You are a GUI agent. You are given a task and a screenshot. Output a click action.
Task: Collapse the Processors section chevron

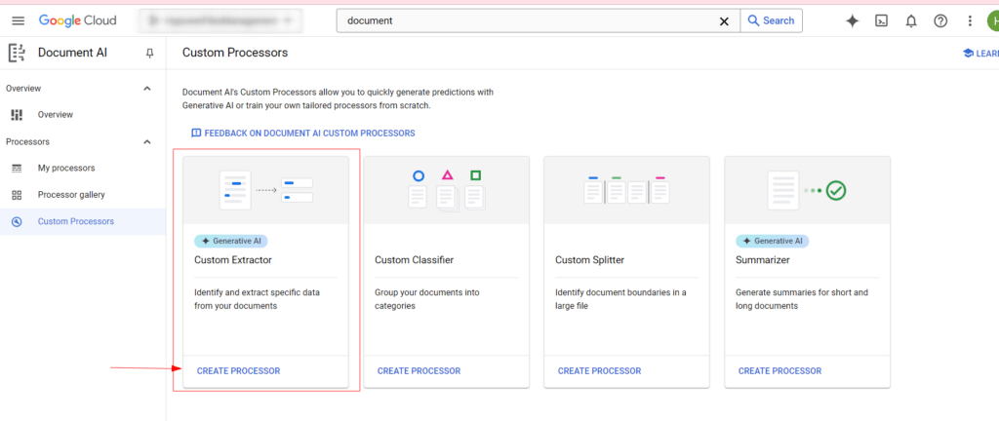click(x=147, y=142)
